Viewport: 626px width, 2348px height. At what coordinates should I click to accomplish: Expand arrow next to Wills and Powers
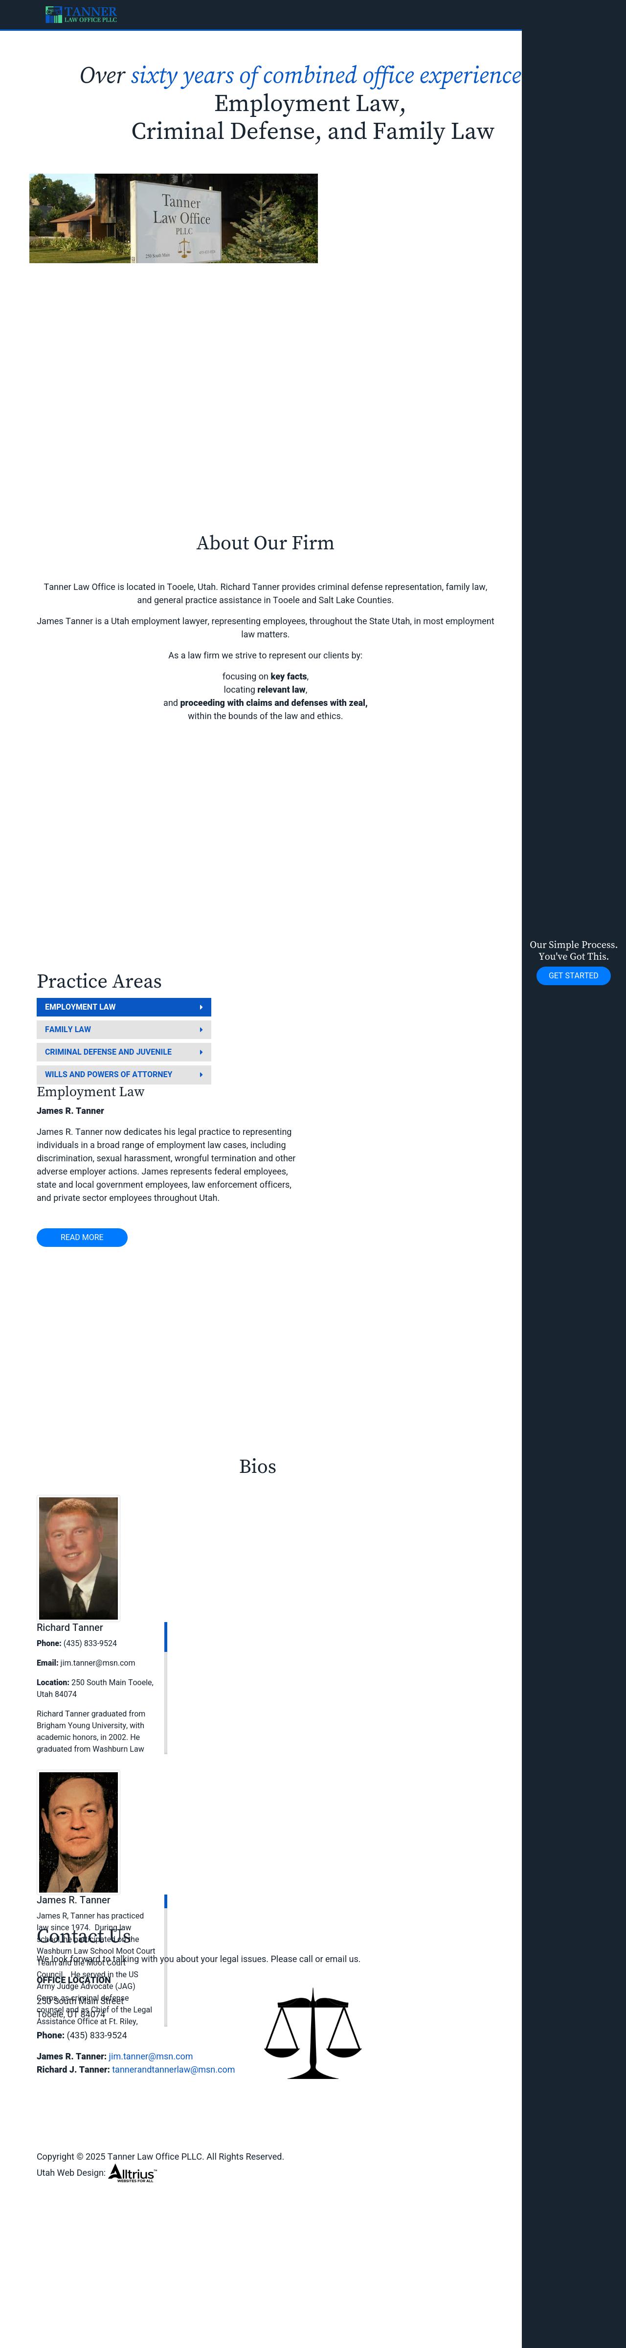(201, 1075)
